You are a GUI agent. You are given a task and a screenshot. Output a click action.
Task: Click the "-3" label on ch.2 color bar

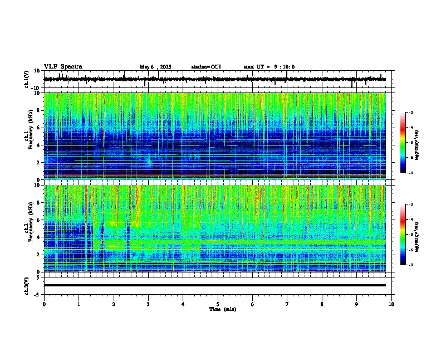click(411, 204)
